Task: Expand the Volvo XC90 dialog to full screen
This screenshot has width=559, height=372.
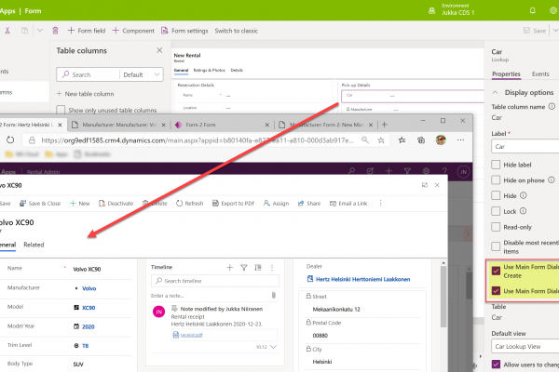Action: coord(425,185)
